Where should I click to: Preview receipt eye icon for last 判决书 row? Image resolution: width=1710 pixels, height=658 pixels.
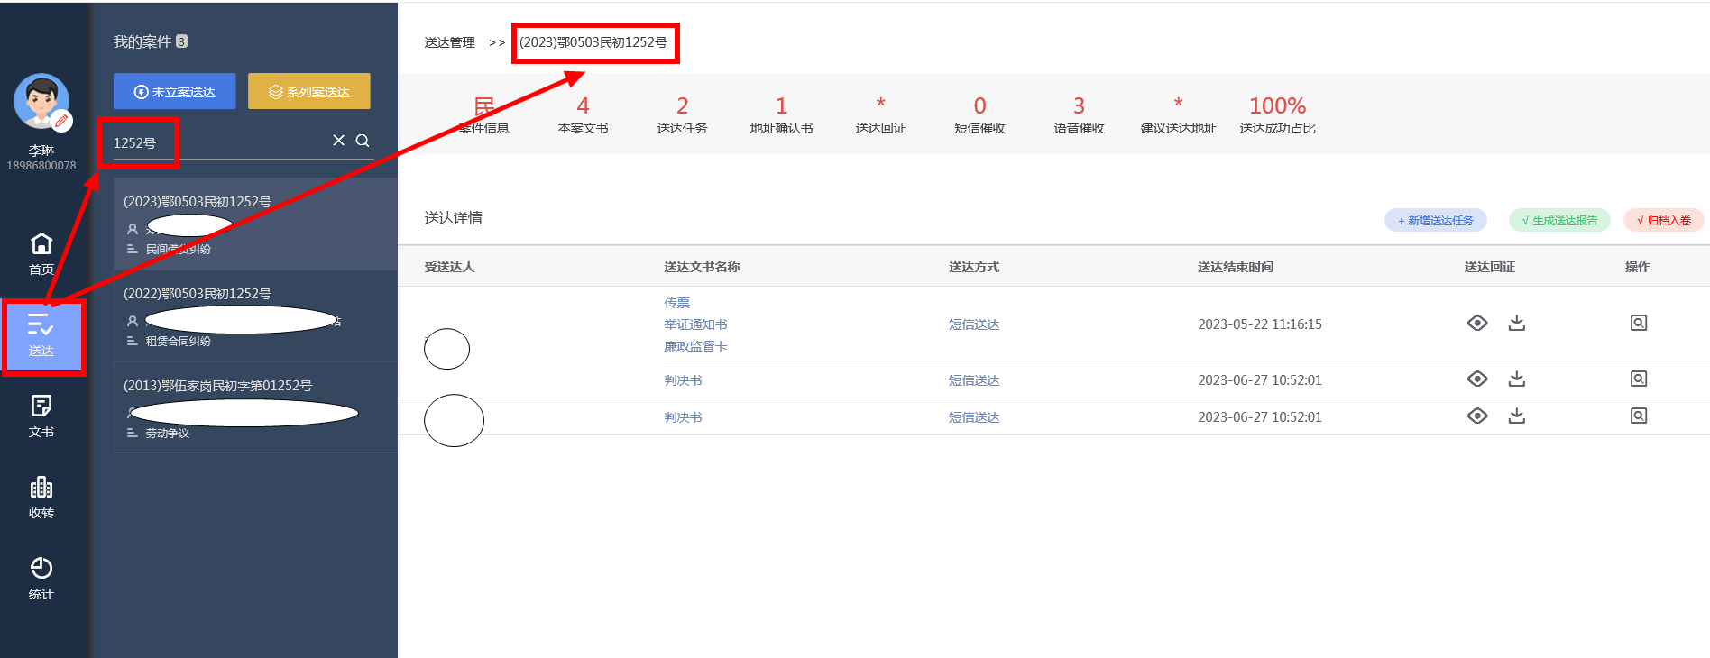[1476, 416]
